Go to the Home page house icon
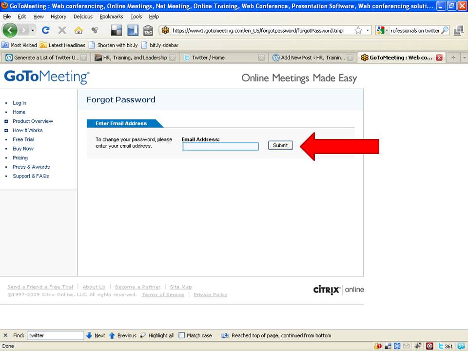 [x=78, y=30]
